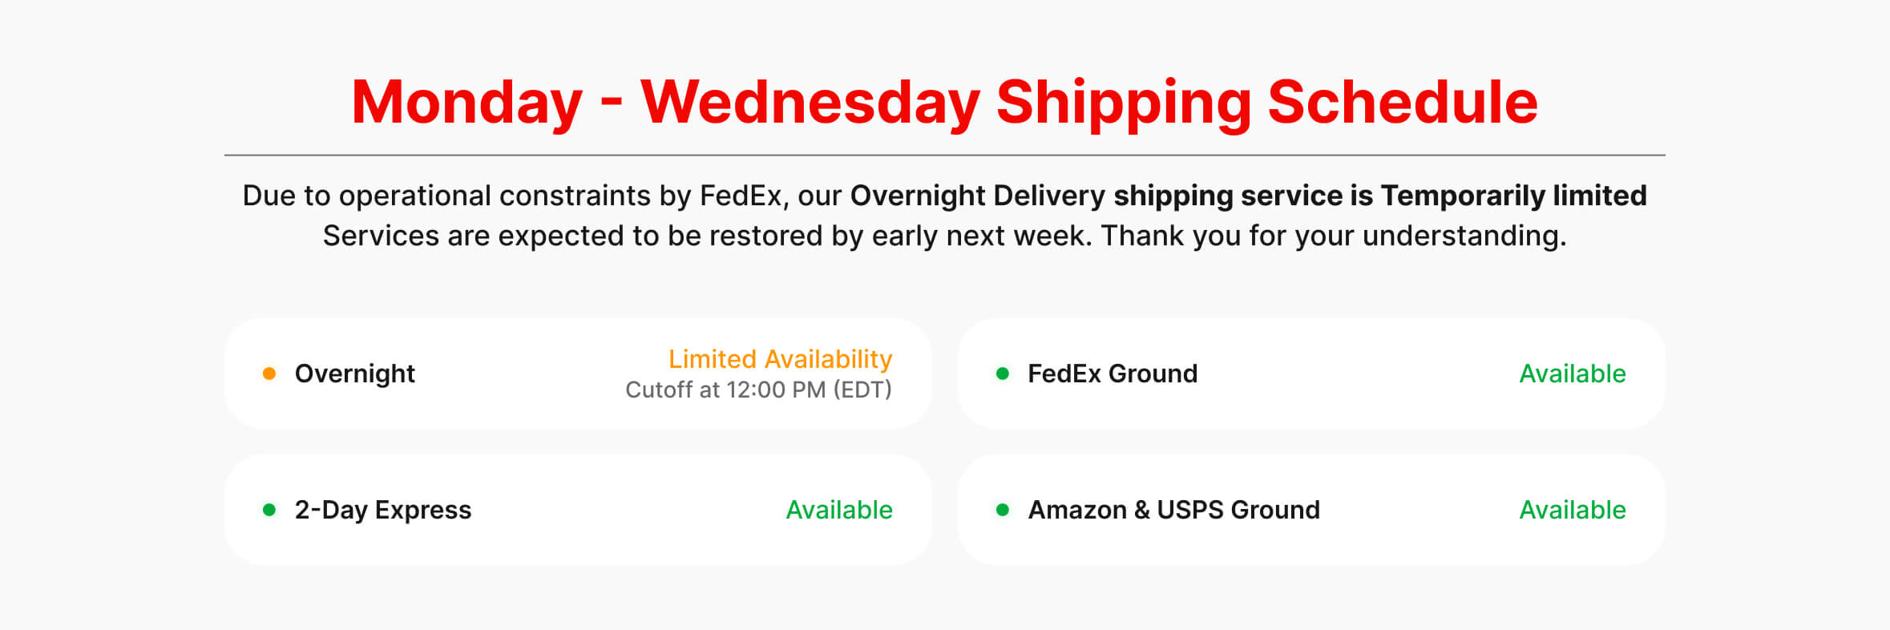Click the green dot beside 2-Day Express
The image size is (1890, 630).
pos(269,510)
